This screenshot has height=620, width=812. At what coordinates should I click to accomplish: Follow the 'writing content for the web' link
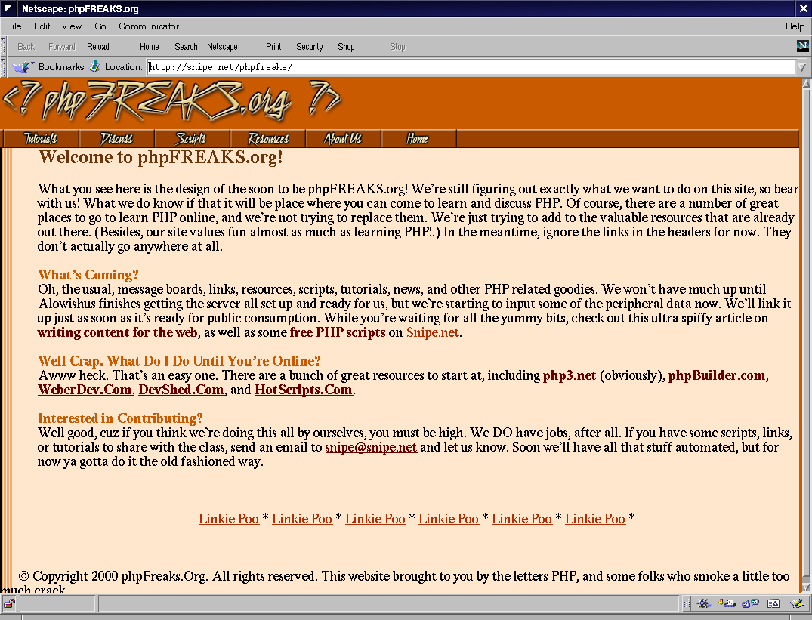click(x=118, y=332)
